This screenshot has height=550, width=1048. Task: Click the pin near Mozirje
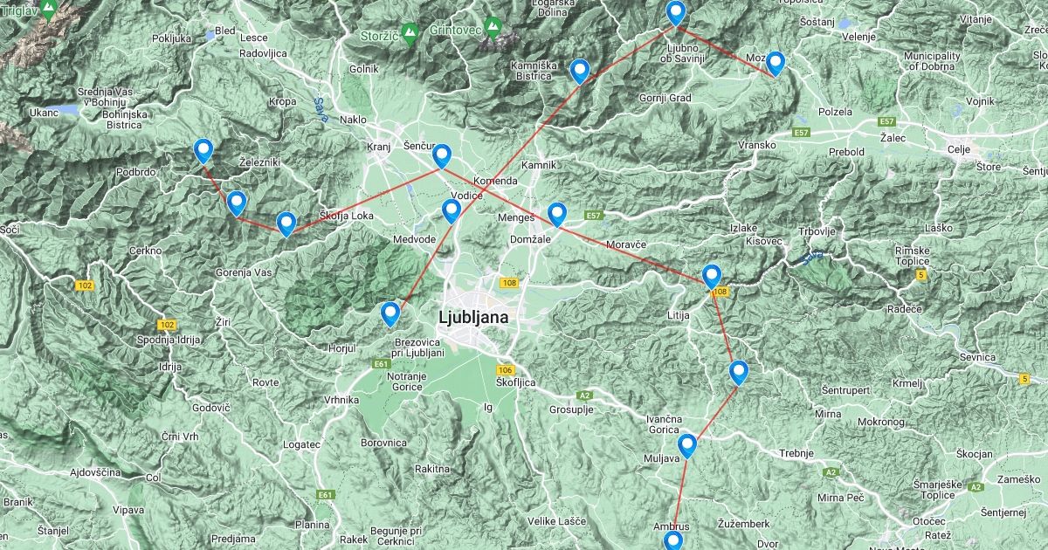[775, 64]
